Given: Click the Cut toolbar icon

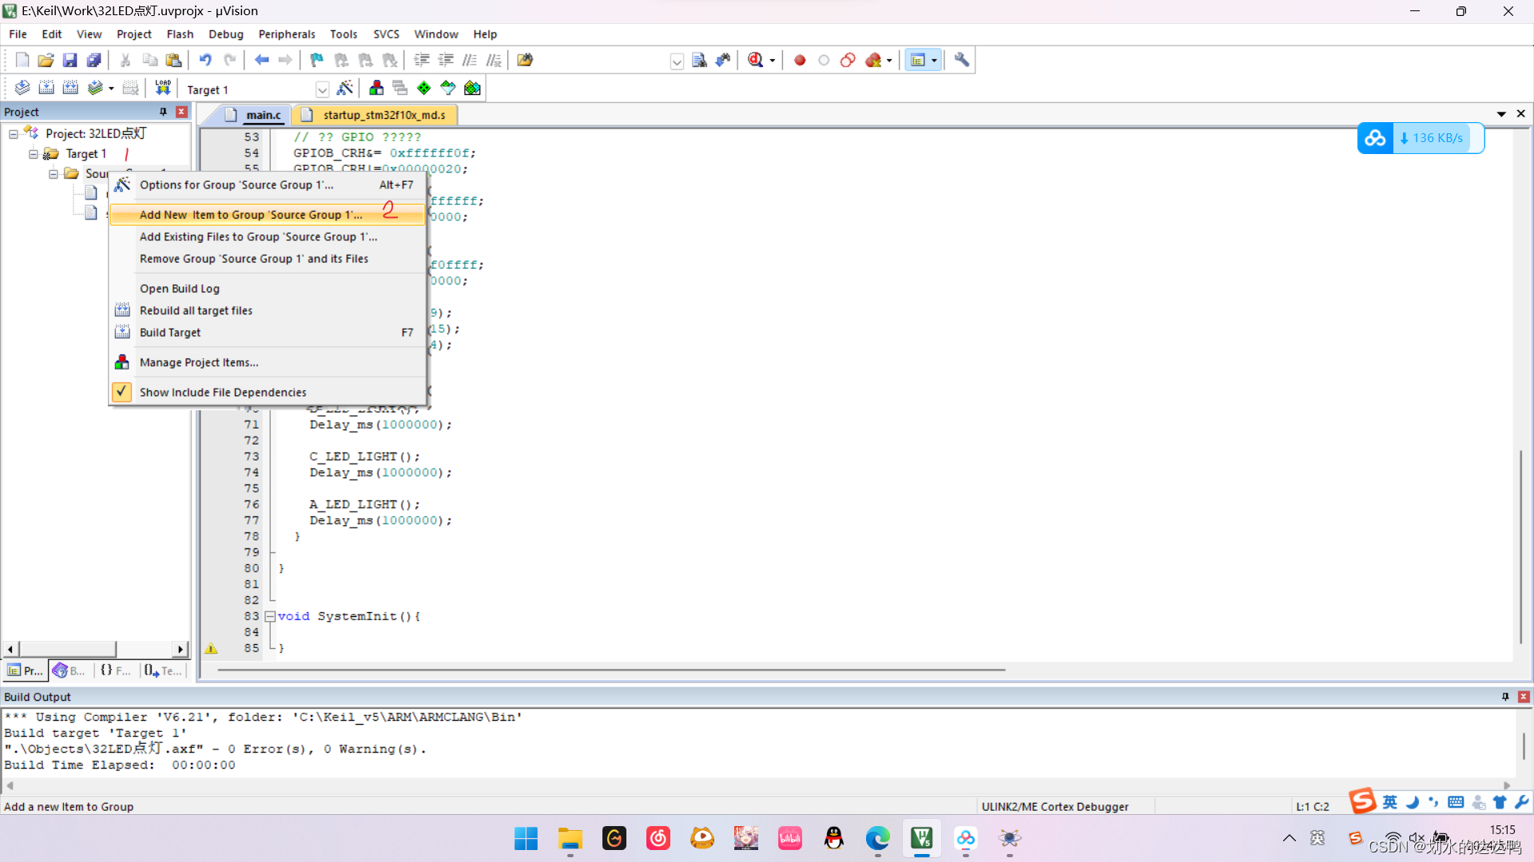Looking at the screenshot, I should [125, 60].
